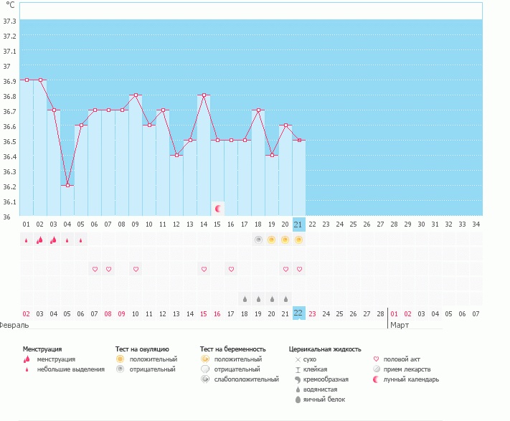Click the heart icon on cycle day 09

coord(135,269)
